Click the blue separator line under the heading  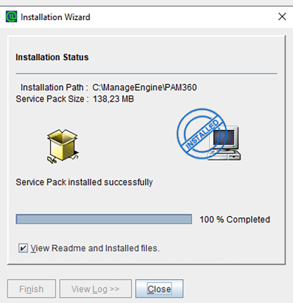(x=146, y=73)
